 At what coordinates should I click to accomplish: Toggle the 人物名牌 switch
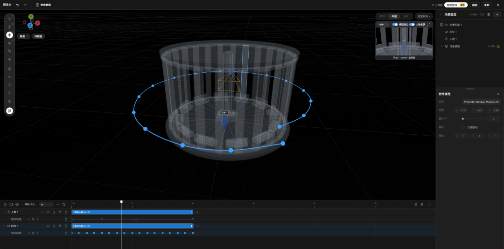[412, 24]
